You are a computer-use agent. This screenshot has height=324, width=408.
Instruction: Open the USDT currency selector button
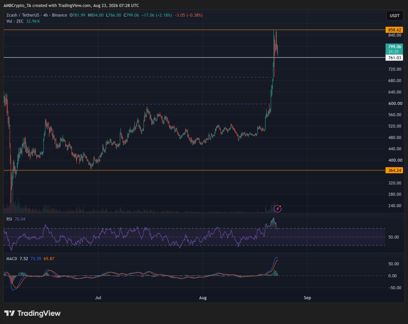(394, 16)
